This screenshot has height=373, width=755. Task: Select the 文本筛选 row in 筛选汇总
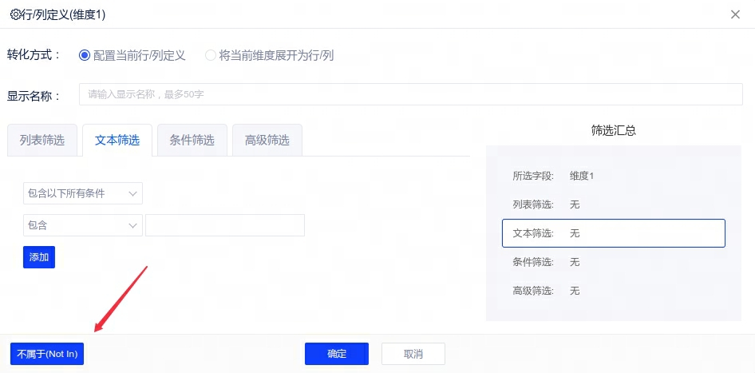click(x=613, y=233)
